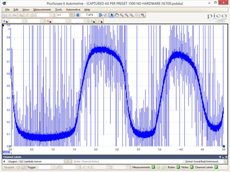Open the Measurements menu

pos(42,10)
